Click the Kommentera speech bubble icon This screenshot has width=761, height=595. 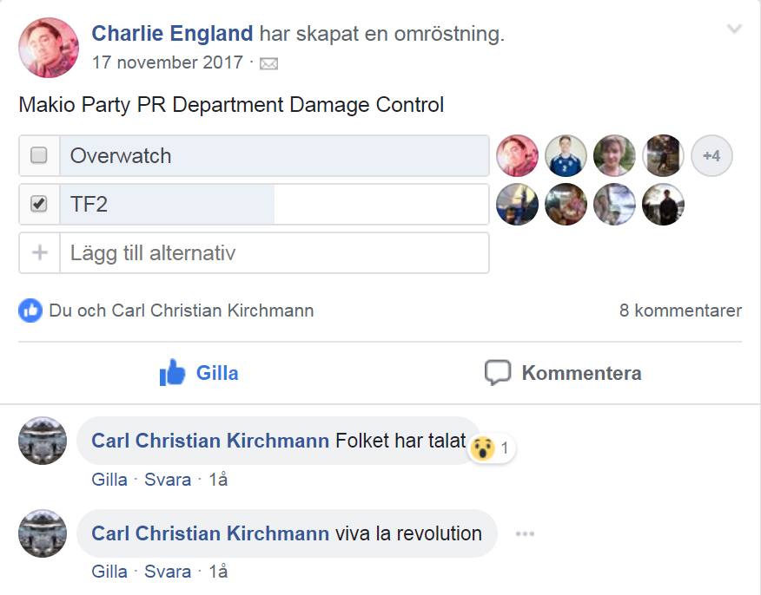pyautogui.click(x=497, y=373)
